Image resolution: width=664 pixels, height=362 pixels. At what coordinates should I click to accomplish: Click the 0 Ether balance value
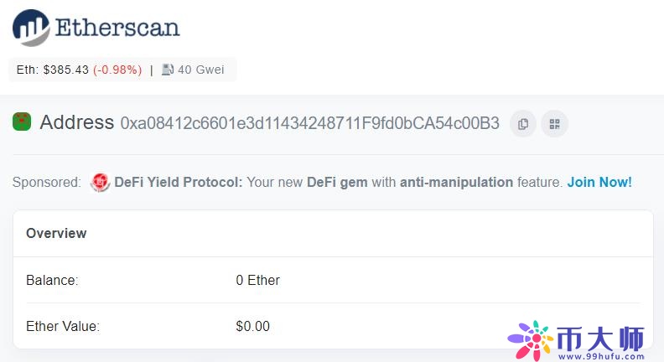[x=258, y=280]
